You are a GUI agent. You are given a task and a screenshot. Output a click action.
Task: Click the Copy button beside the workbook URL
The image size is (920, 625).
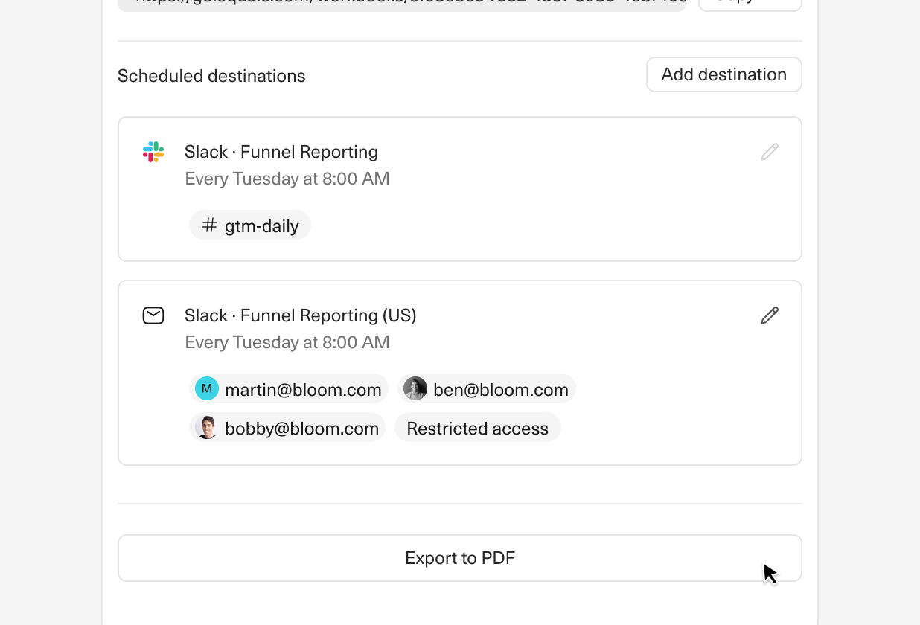click(749, 4)
